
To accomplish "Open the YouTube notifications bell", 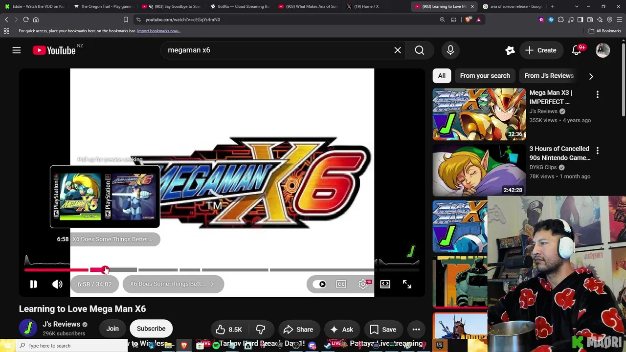I will click(x=577, y=50).
